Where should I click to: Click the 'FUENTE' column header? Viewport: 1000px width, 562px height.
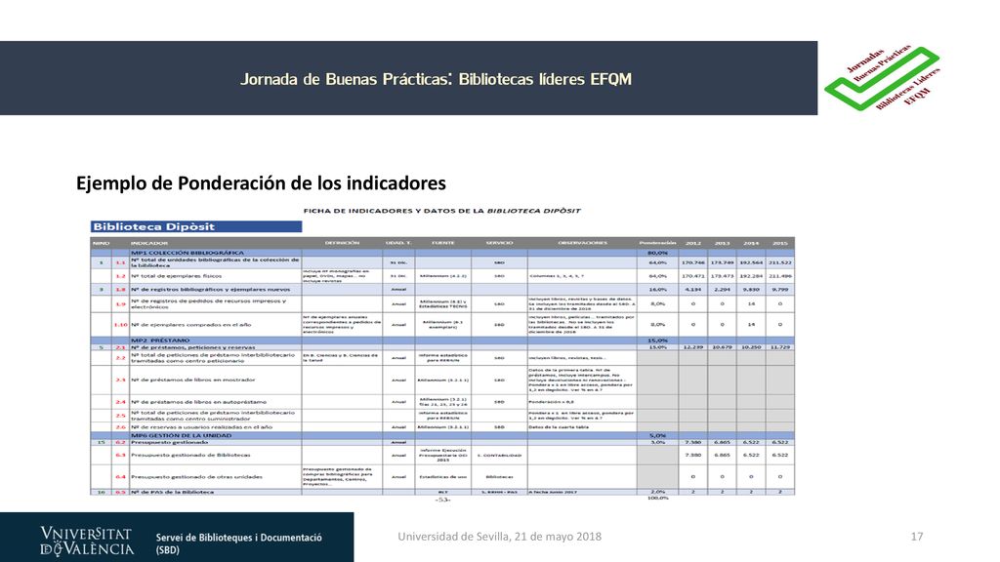click(442, 243)
